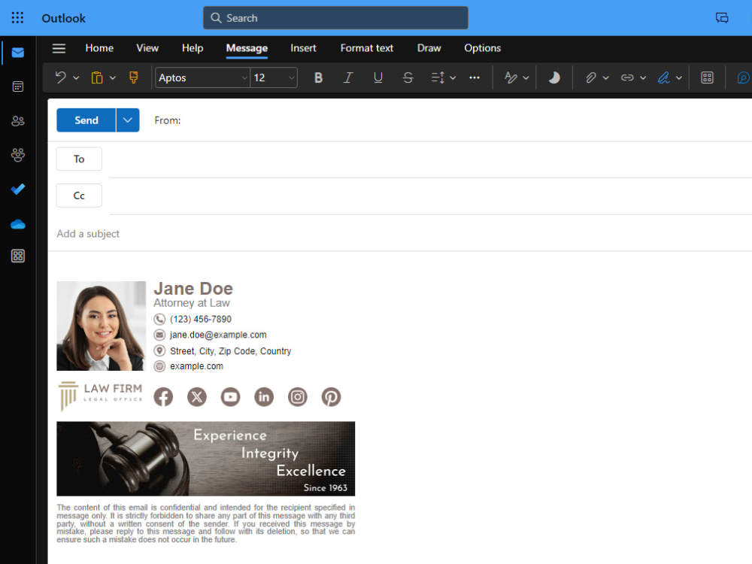Toggle bold formatting
This screenshot has height=564, width=752.
pyautogui.click(x=318, y=77)
